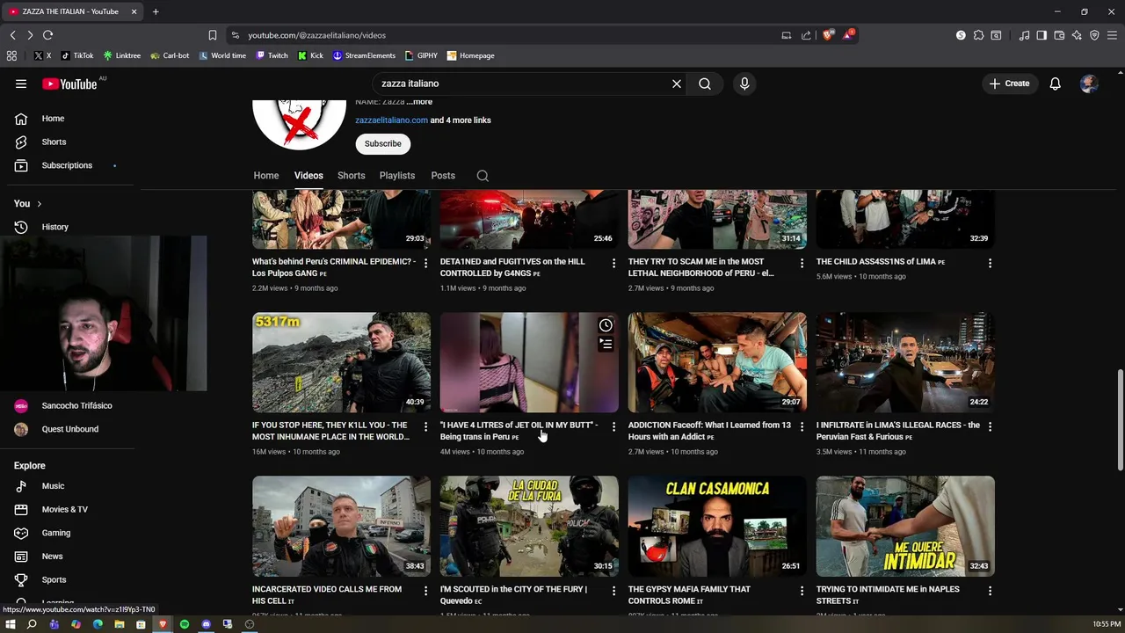Expand channel description with ...more
This screenshot has width=1125, height=633.
[419, 102]
